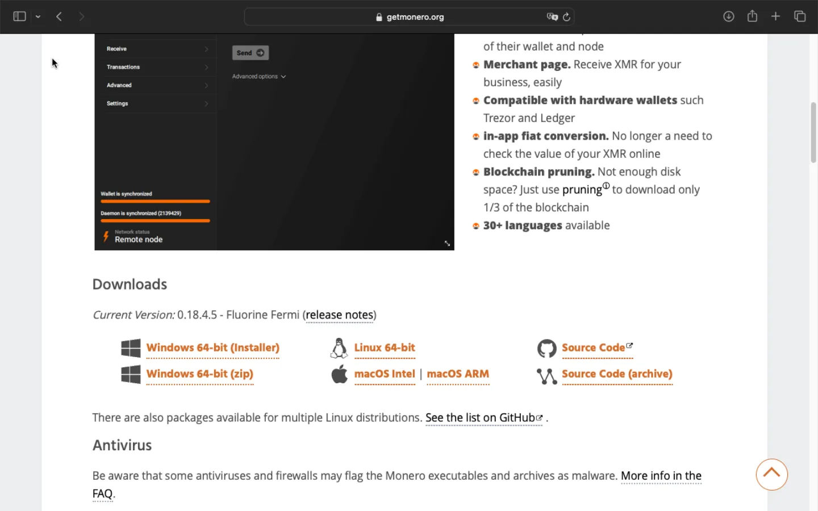
Task: Download the macOS ARM build
Action: 458,374
